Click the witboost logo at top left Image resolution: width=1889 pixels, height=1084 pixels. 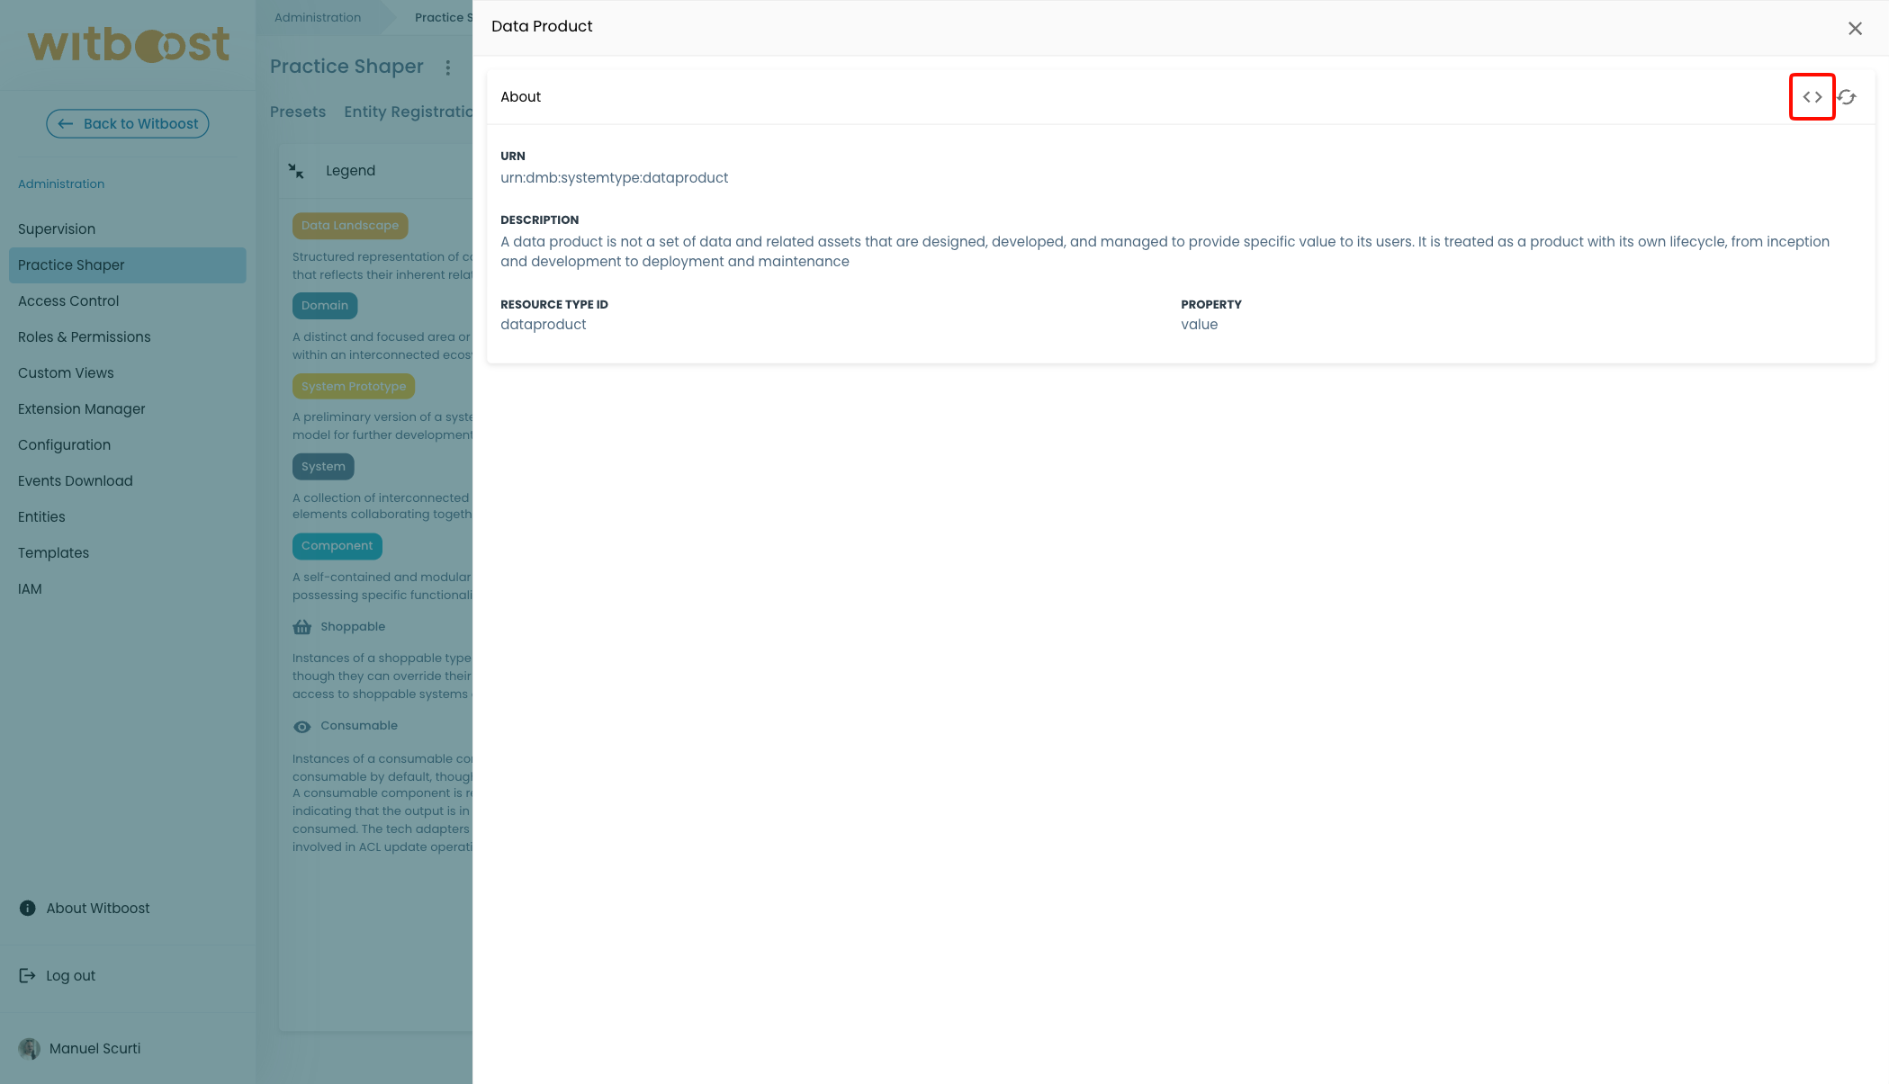128,42
